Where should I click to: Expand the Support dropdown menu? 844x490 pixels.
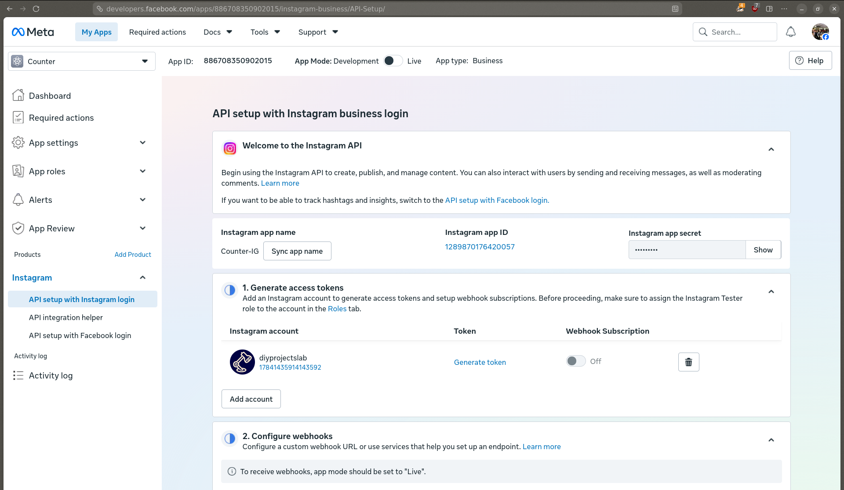(x=318, y=32)
